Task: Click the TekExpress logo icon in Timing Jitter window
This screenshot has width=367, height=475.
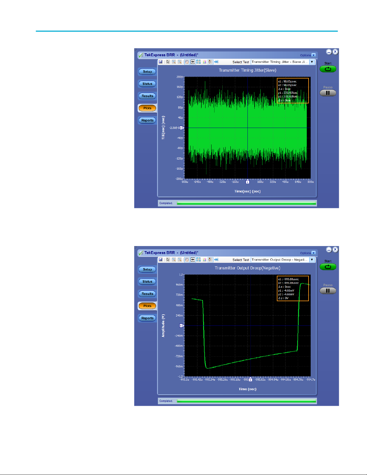Action: coord(141,55)
